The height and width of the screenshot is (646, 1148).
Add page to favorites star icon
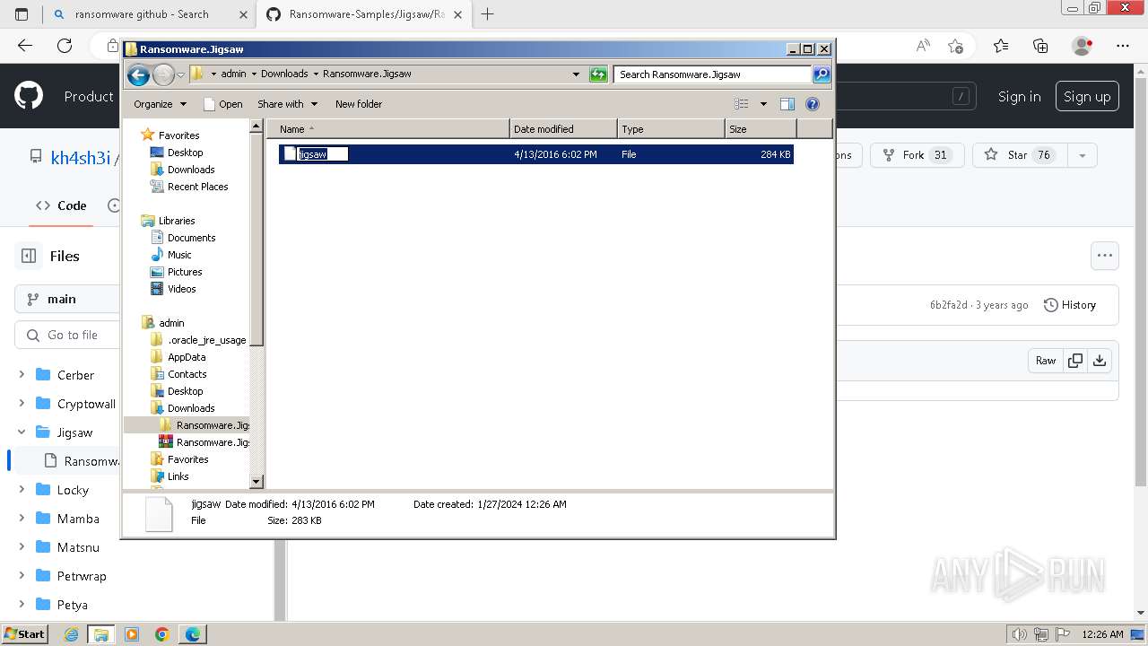[955, 46]
